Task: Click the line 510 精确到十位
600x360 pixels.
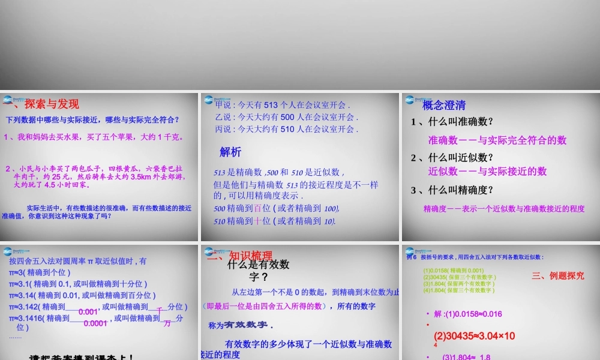Action: click(x=275, y=221)
